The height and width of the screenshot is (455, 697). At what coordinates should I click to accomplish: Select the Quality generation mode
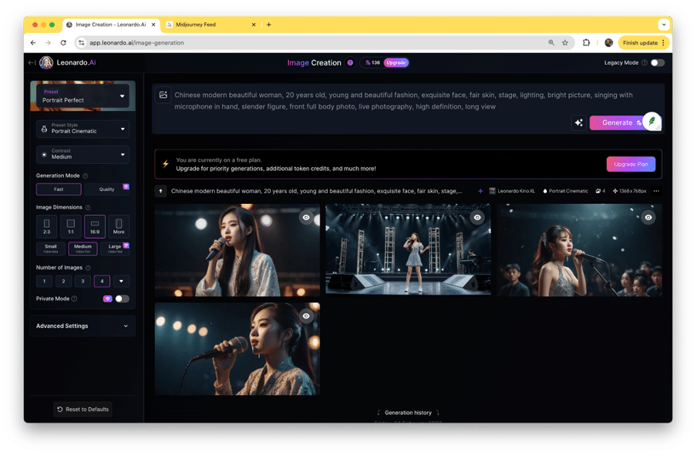point(106,189)
